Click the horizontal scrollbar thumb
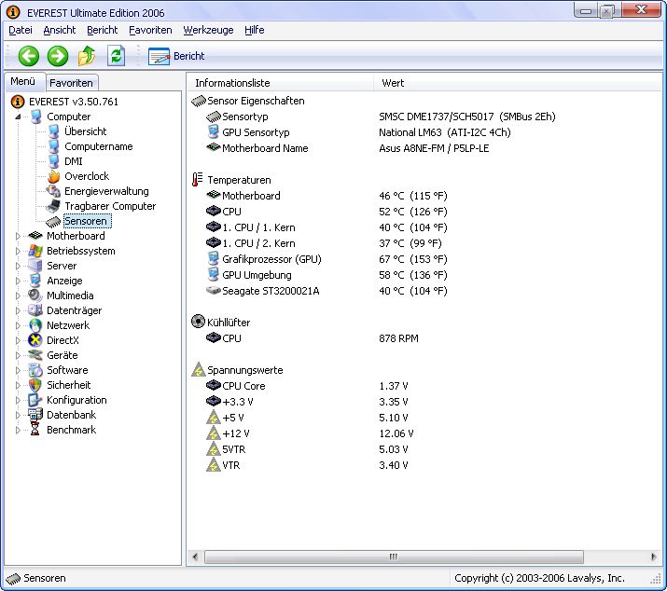 394,557
